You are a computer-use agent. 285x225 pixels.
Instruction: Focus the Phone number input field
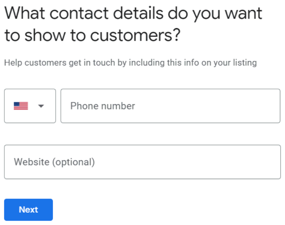170,106
